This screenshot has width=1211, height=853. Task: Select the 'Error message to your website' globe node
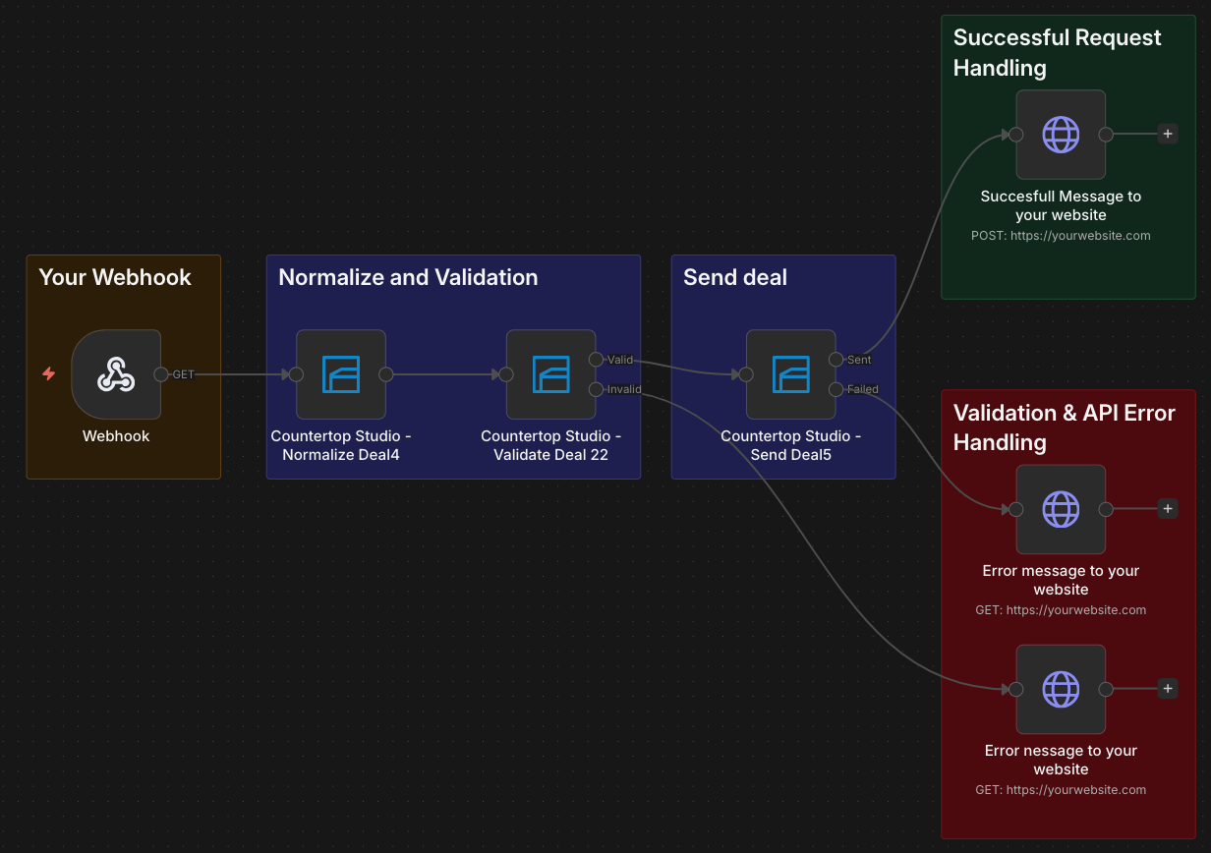coord(1060,509)
